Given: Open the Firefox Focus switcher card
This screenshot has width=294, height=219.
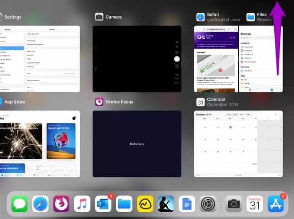Looking at the screenshot, I should tap(137, 144).
